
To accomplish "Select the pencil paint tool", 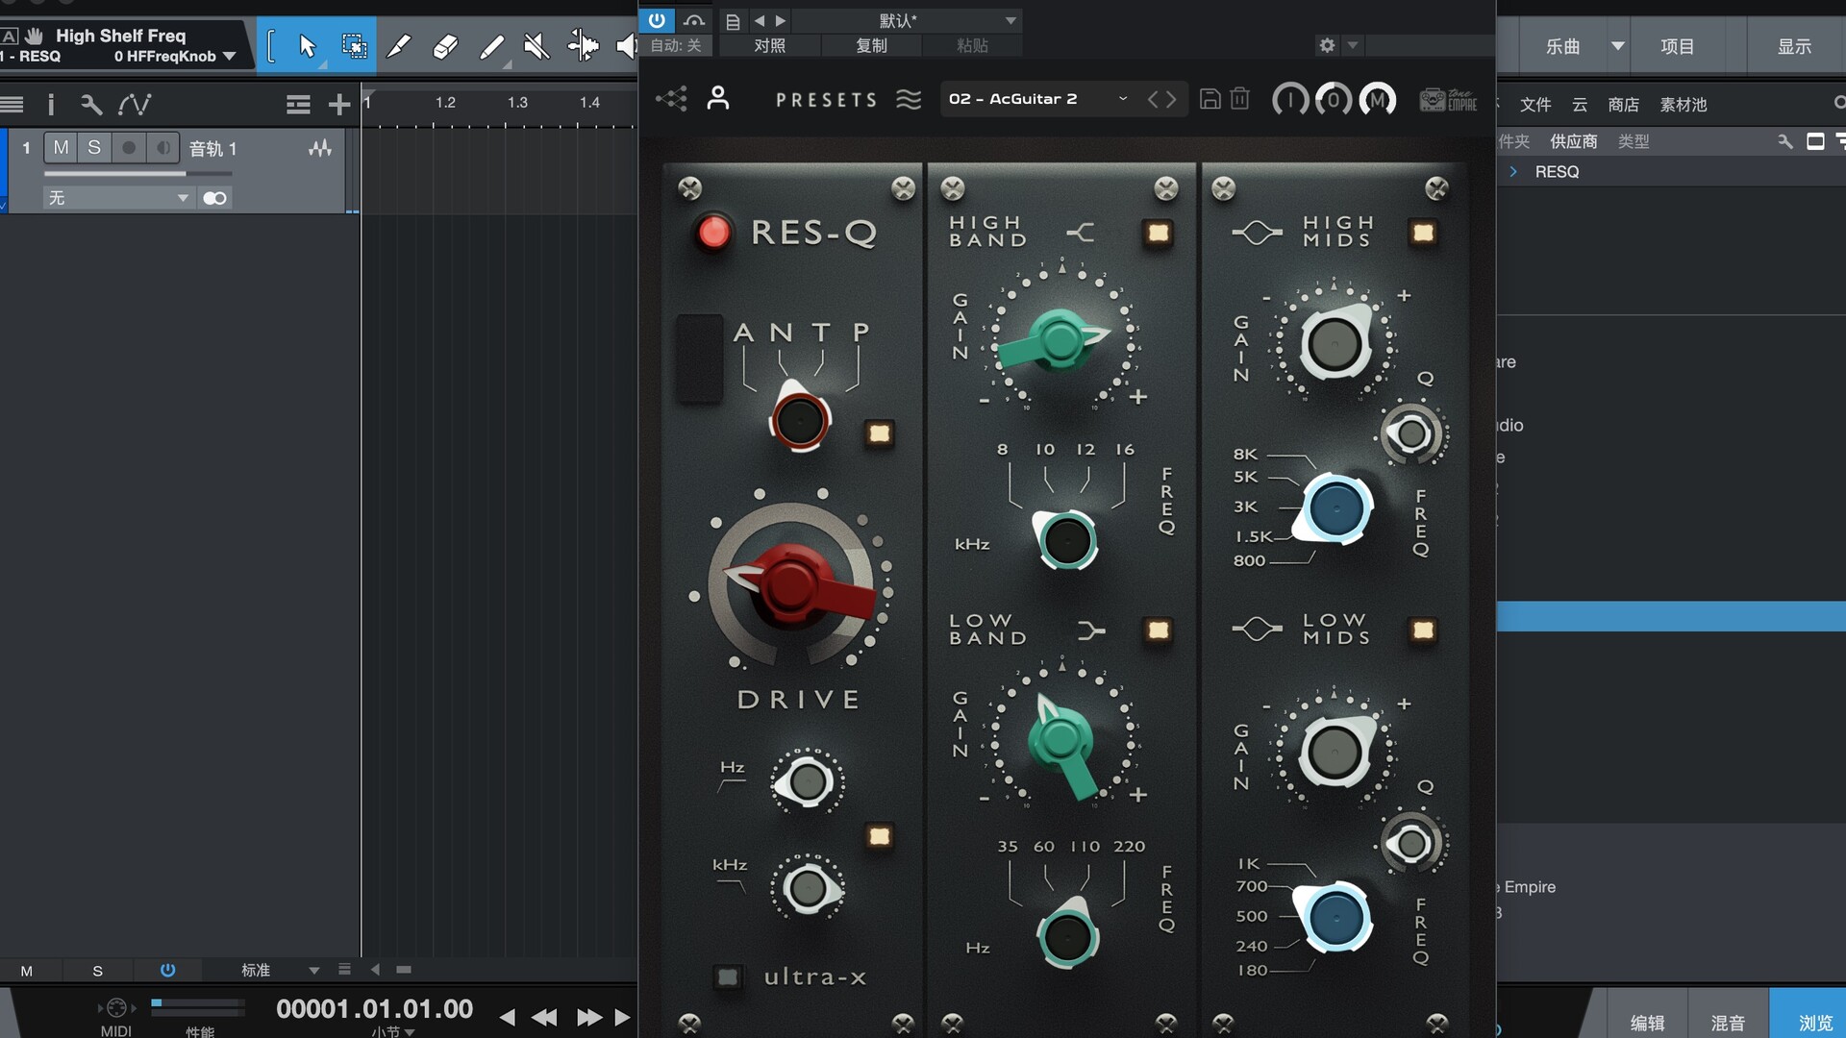I will (x=398, y=46).
